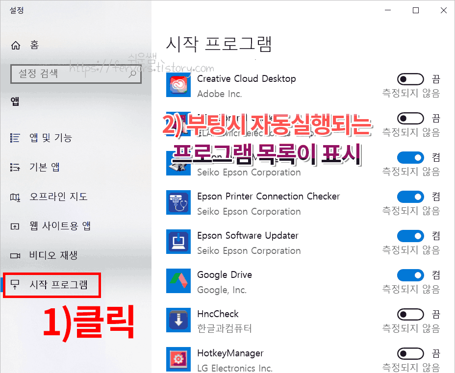Turn off Epson Software Updater startup
The width and height of the screenshot is (455, 373).
(x=410, y=236)
